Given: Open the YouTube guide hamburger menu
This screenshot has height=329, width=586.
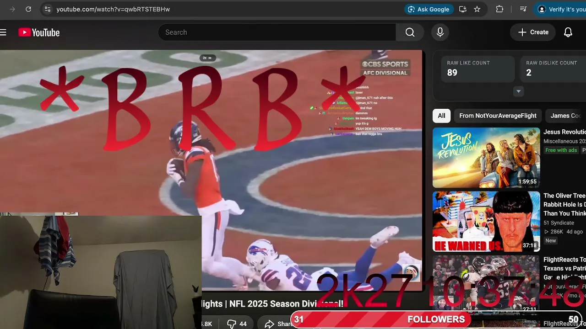Looking at the screenshot, I should tap(4, 32).
